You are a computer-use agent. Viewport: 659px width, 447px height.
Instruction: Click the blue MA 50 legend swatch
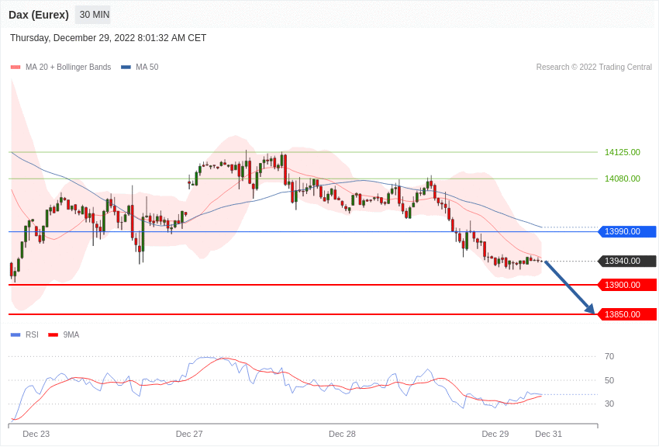126,68
